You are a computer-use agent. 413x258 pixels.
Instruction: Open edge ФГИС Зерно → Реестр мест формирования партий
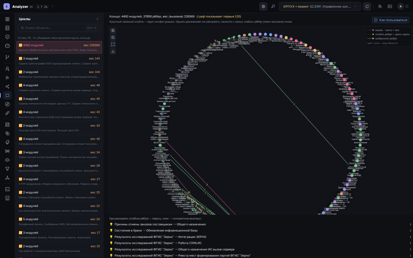tap(260, 255)
